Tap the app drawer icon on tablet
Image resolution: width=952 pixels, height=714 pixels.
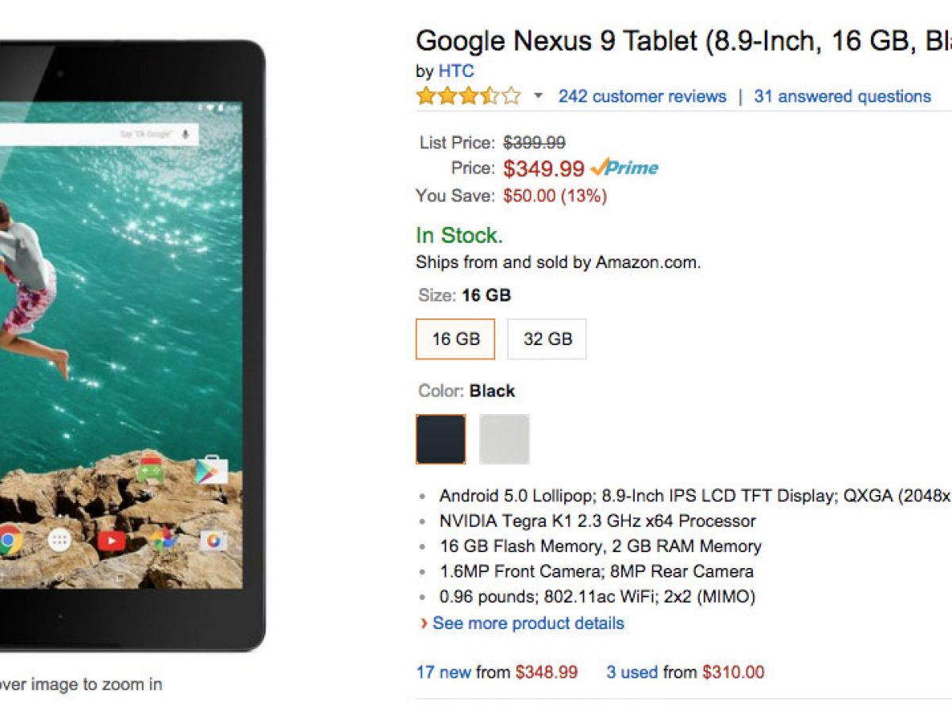tap(59, 541)
